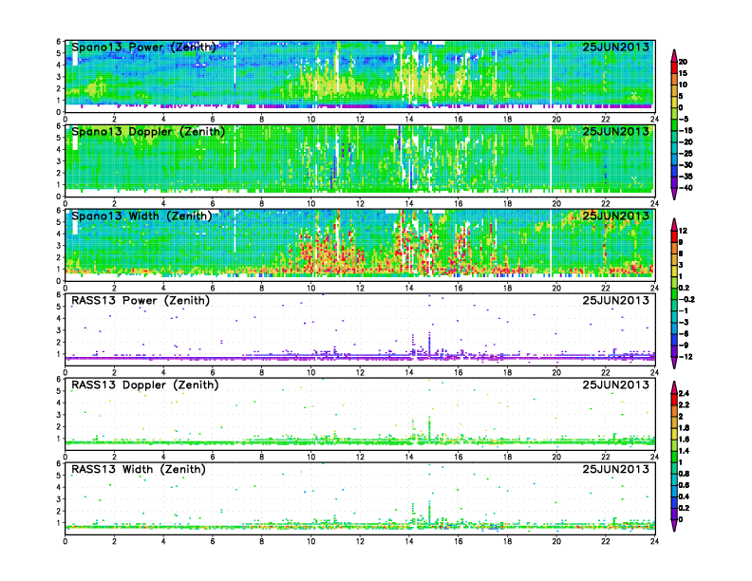Click height 5 tick of RASS13 Doppler y-axis
This screenshot has width=752, height=581.
pos(59,391)
